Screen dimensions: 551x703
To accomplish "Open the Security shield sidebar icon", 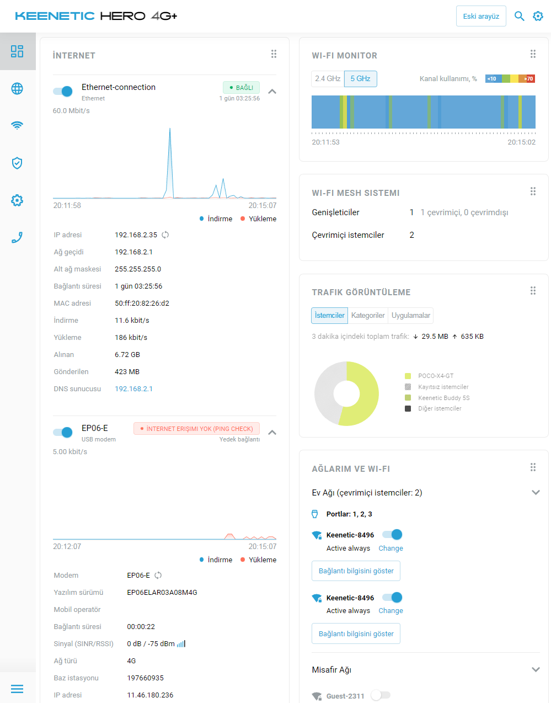I will (17, 163).
